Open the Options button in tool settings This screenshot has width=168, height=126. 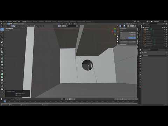[x=135, y=24]
